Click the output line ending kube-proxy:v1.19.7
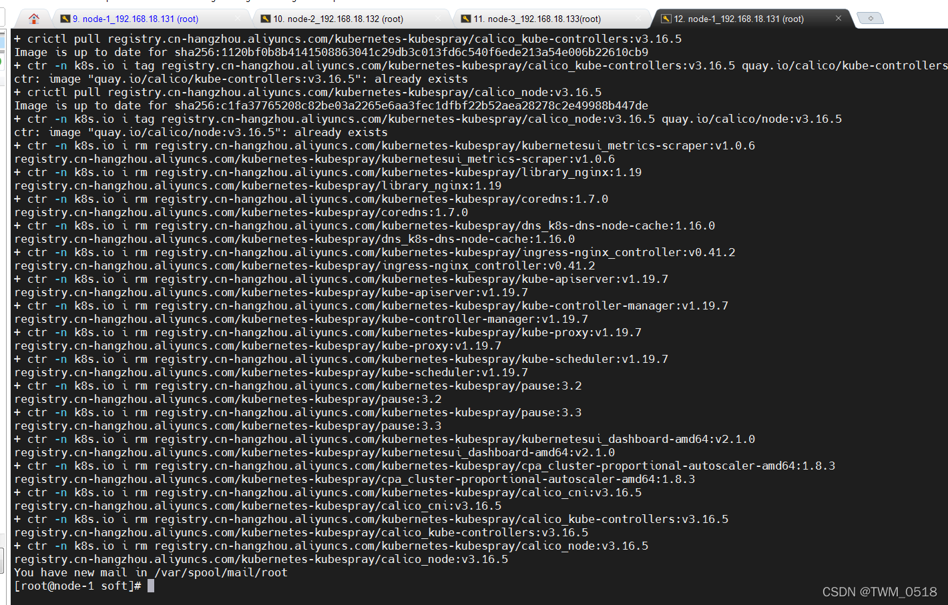The width and height of the screenshot is (948, 605). [x=258, y=346]
